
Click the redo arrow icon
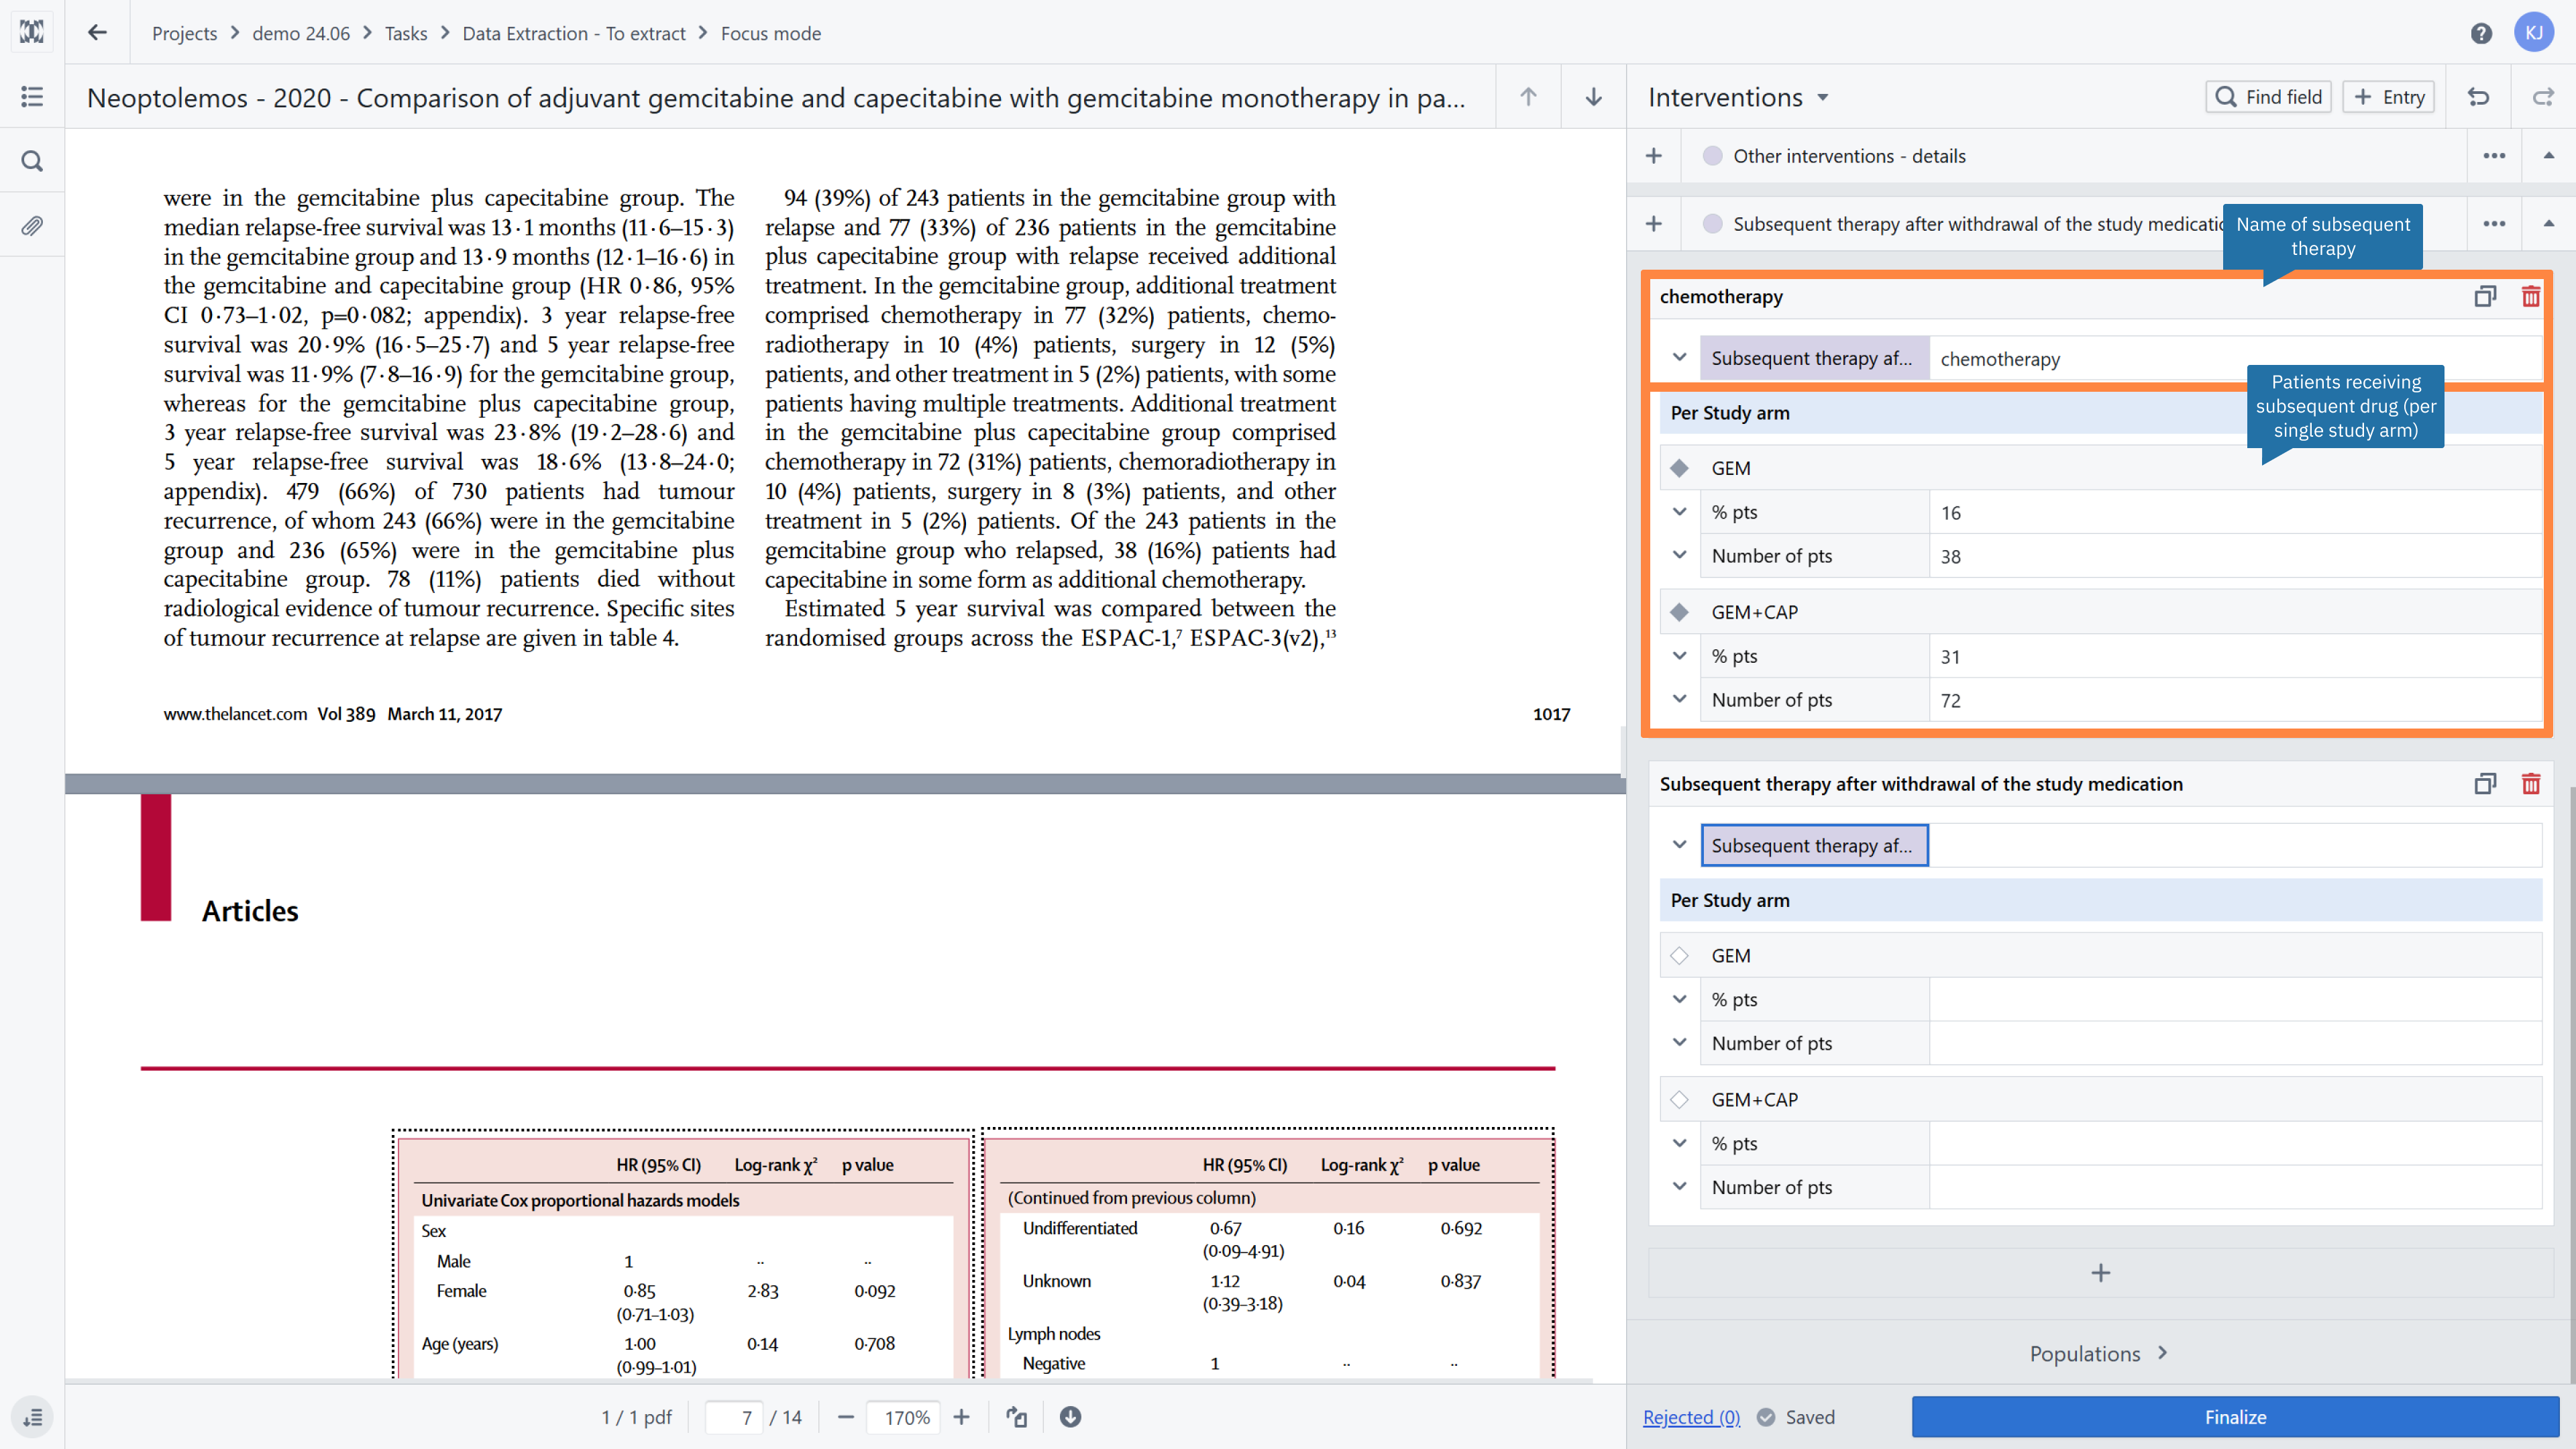(x=2543, y=97)
